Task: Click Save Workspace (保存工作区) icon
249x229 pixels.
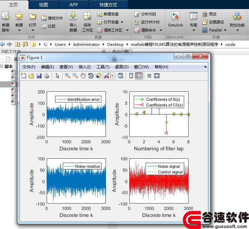Action: (87, 16)
